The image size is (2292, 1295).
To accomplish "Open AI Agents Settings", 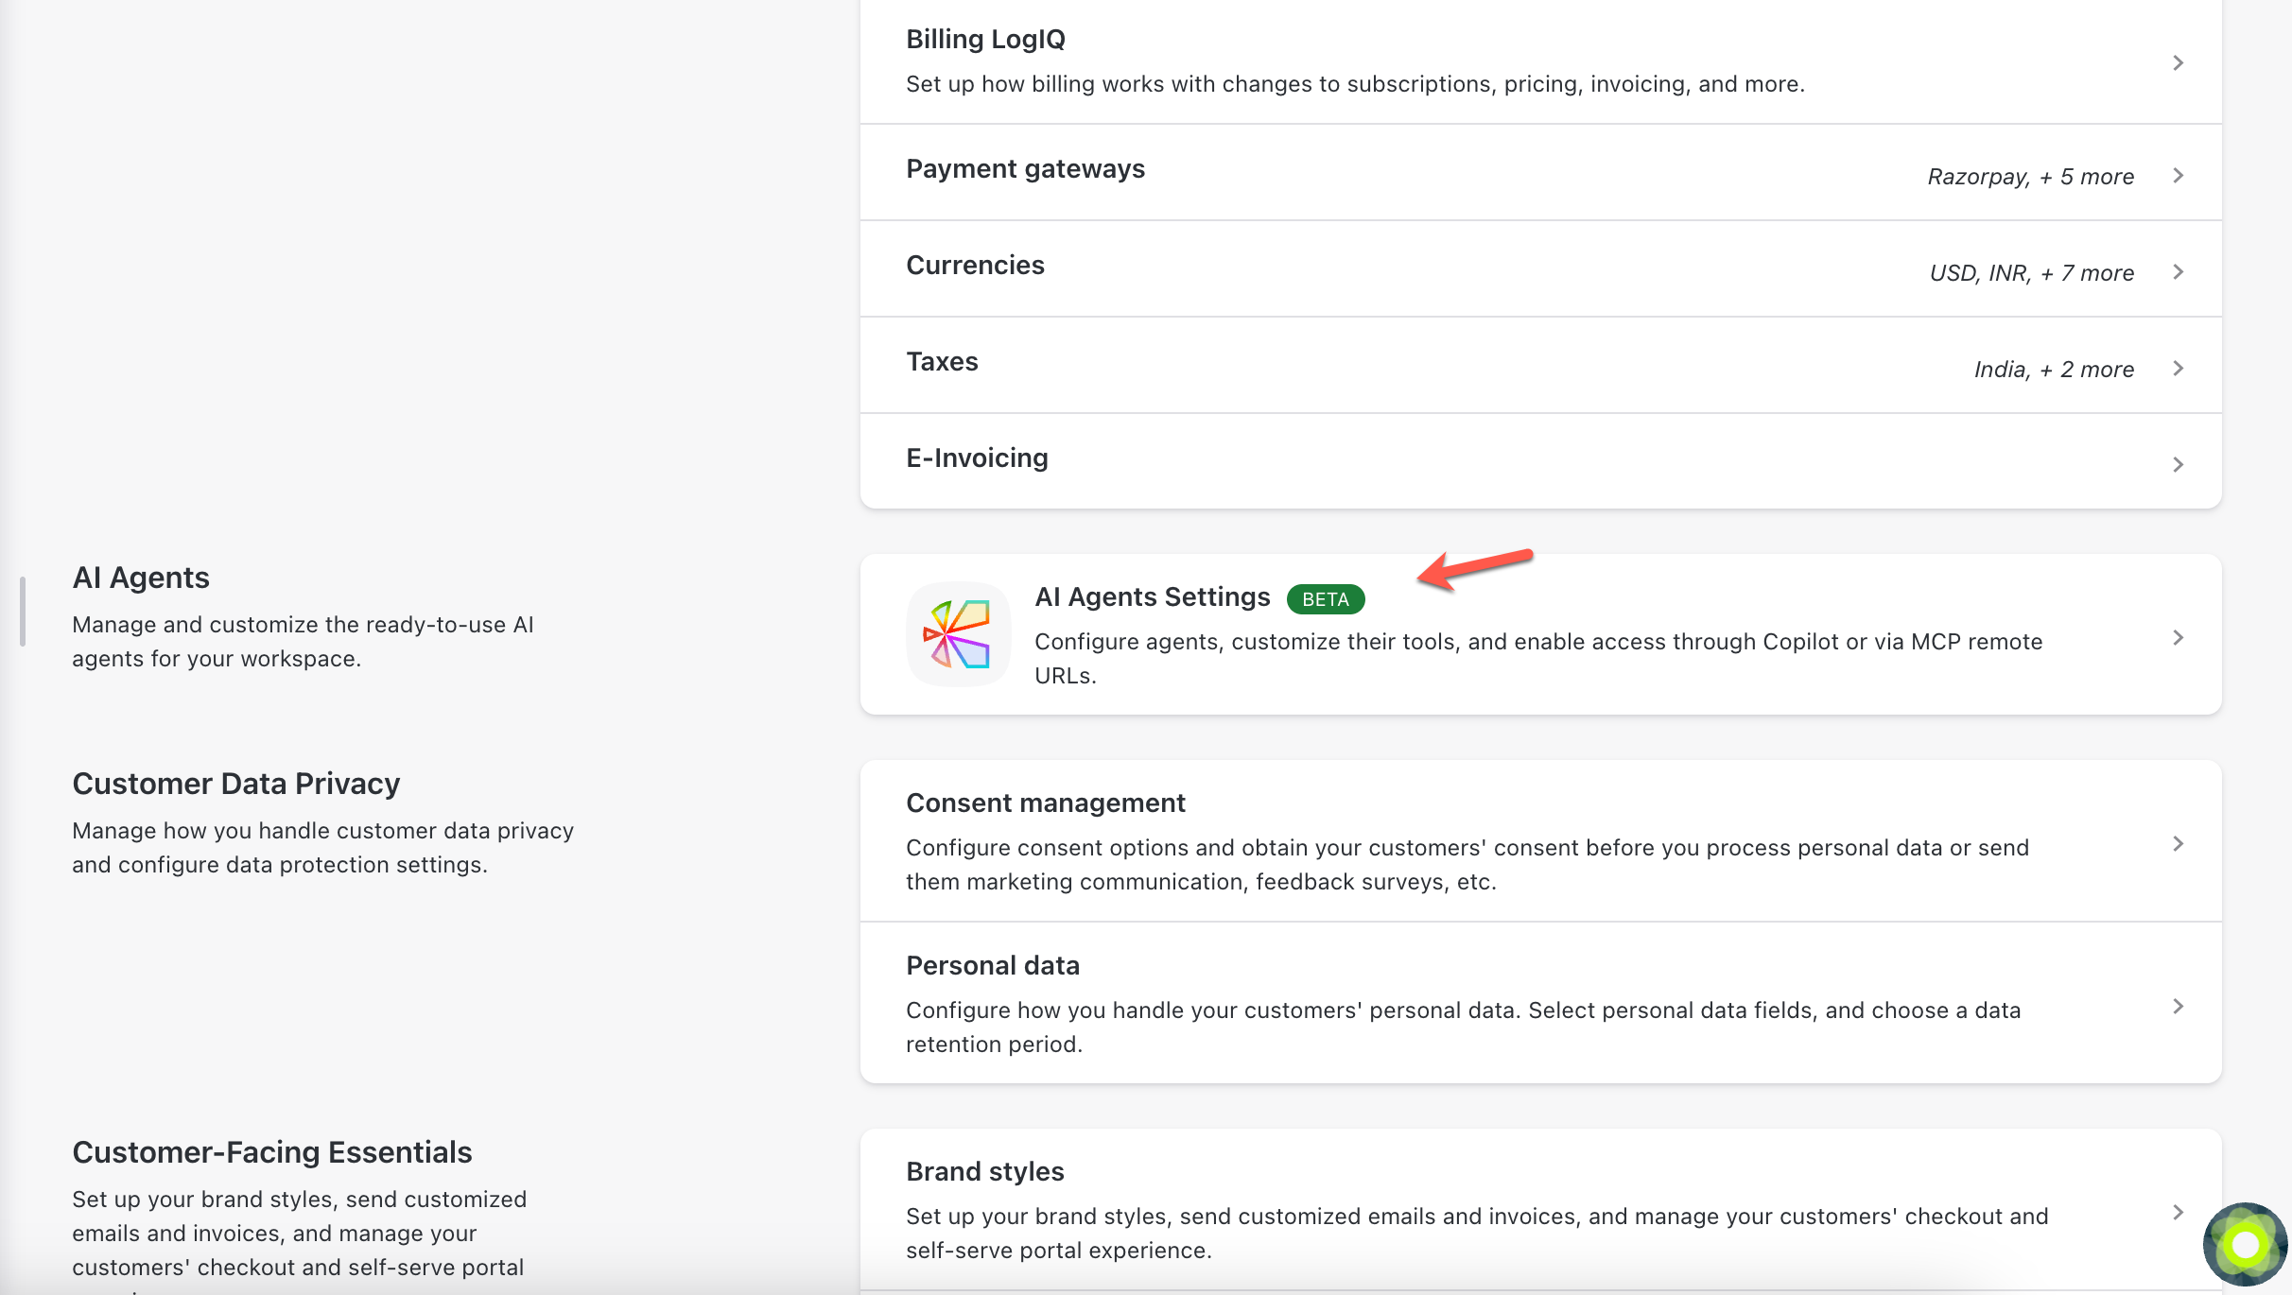I will point(1152,596).
